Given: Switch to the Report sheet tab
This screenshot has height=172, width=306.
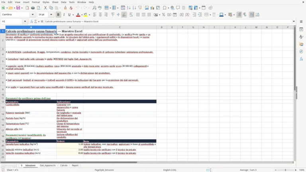Looking at the screenshot, I should click(75, 165).
